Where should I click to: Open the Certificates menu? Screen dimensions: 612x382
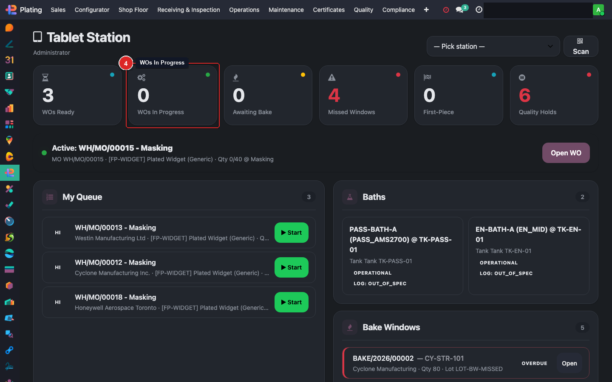click(x=329, y=10)
